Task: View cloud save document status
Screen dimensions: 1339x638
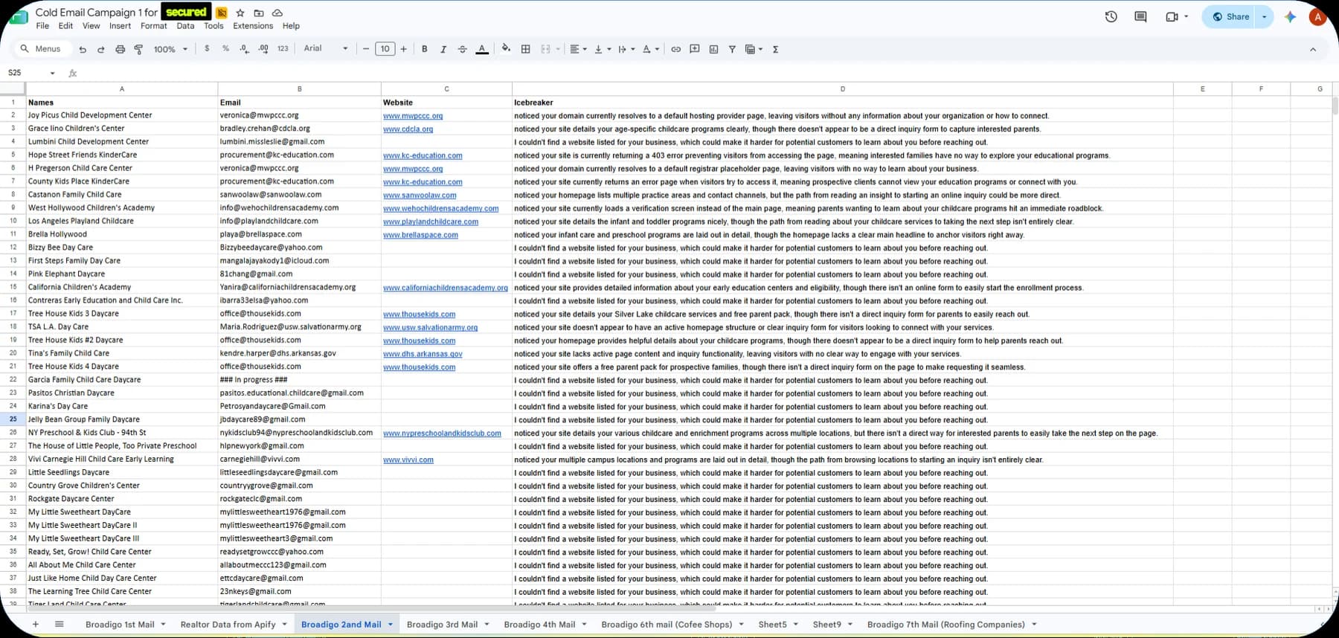Action: coord(277,13)
